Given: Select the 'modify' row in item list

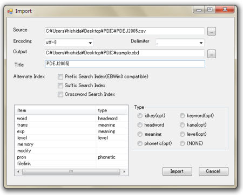Looking at the screenshot, I should coord(71,151).
